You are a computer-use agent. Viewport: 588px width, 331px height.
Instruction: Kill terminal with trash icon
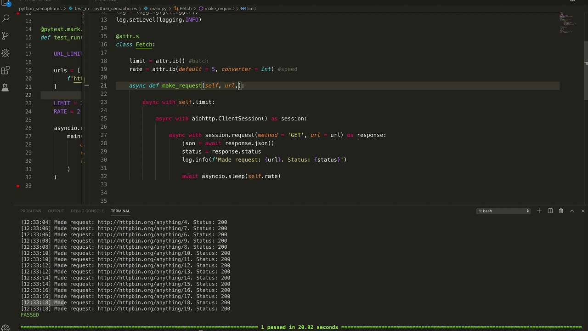(x=561, y=211)
